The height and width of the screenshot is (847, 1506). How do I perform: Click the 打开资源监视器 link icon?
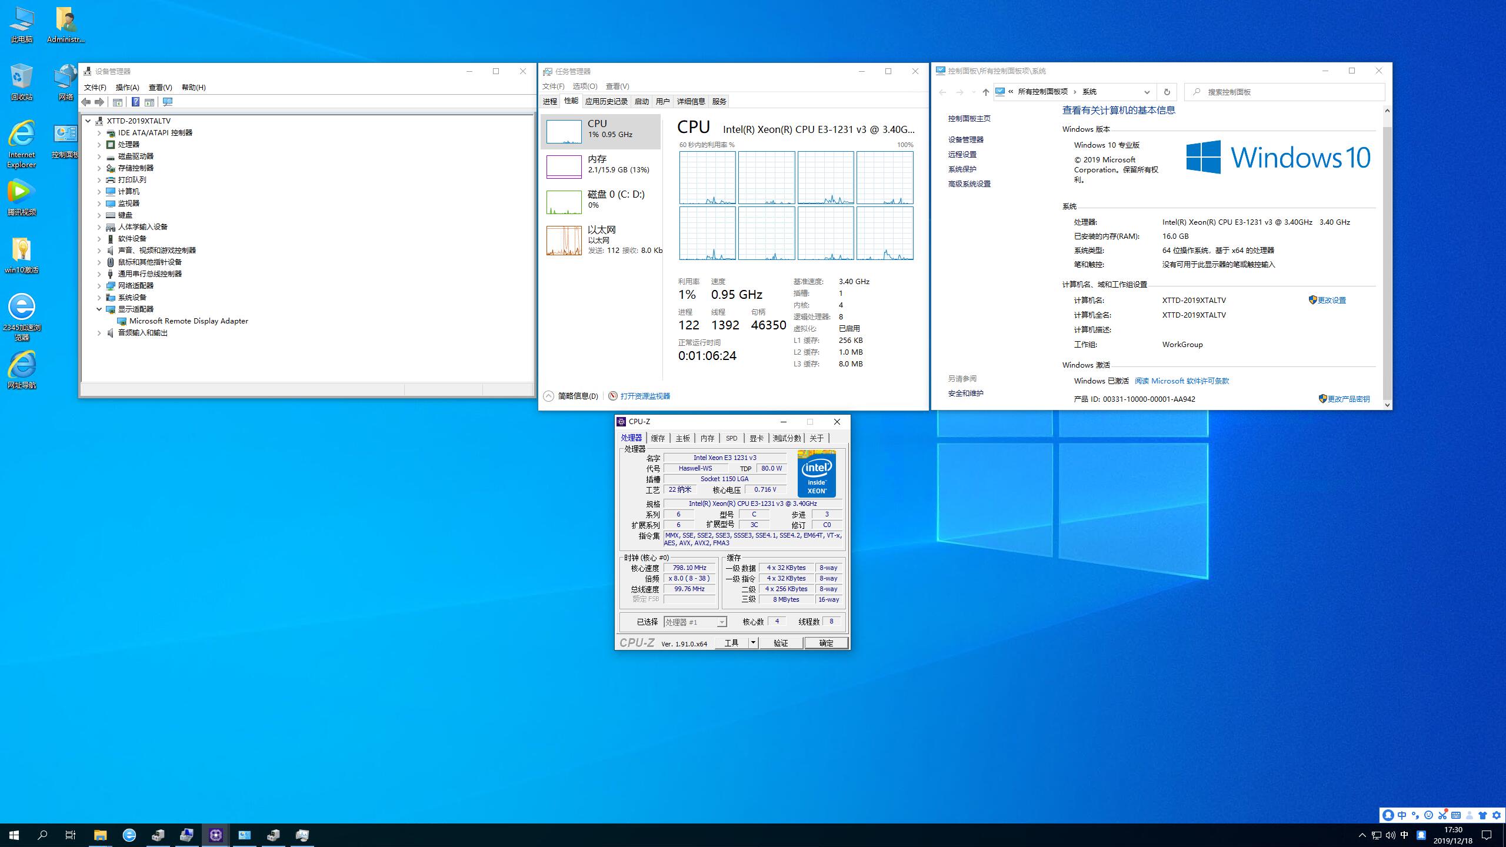[613, 396]
